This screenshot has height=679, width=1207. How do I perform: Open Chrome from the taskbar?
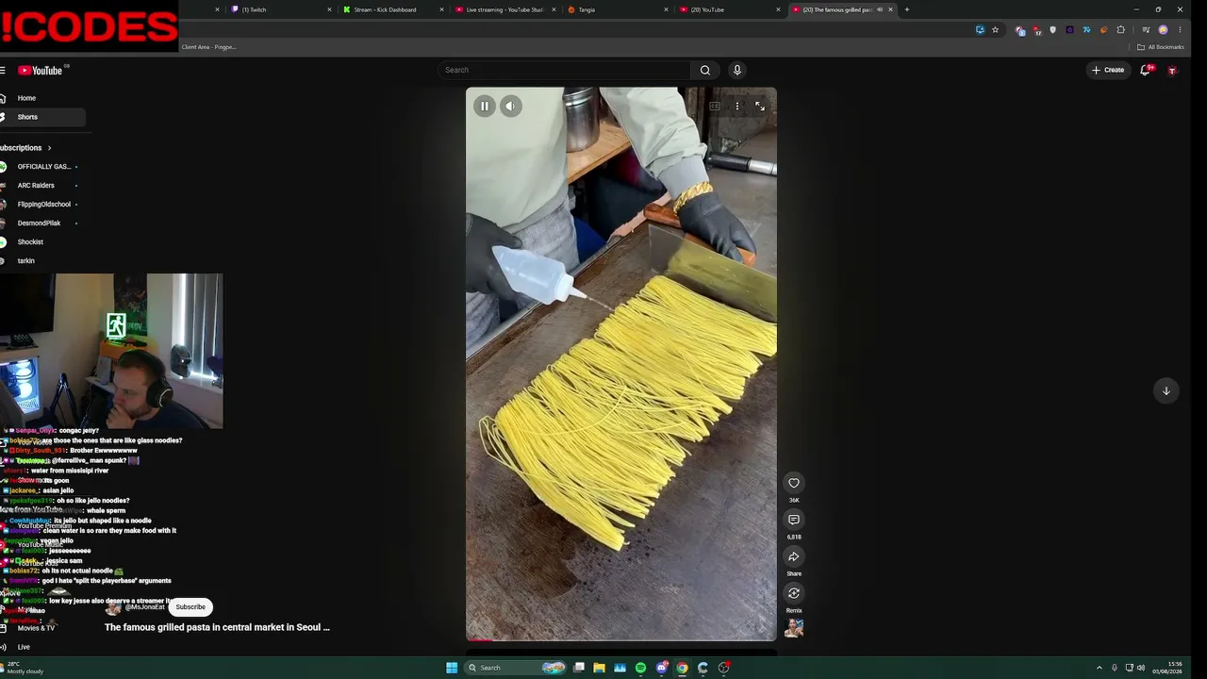(683, 668)
